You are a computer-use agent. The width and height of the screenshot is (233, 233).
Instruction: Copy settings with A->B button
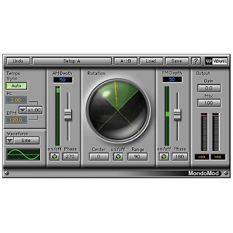[x=125, y=61]
